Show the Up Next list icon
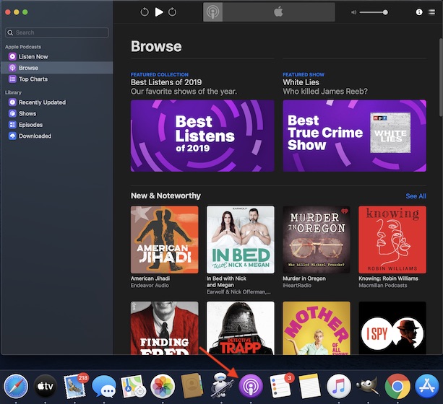This screenshot has width=443, height=404. coord(431,12)
